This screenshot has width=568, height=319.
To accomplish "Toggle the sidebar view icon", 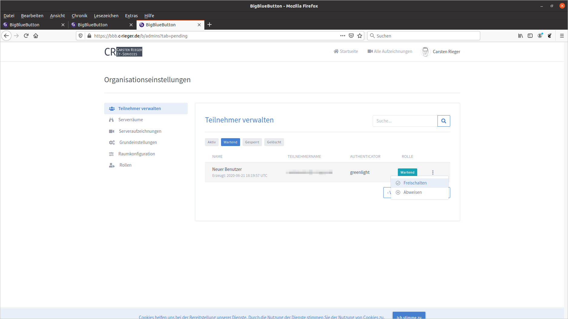I will pyautogui.click(x=530, y=36).
